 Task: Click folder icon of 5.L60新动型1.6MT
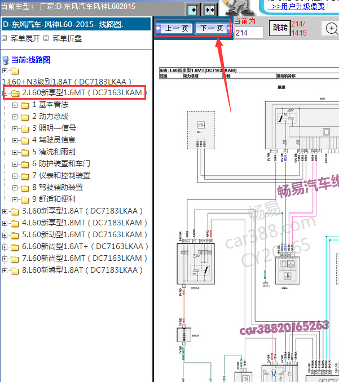click(15, 236)
